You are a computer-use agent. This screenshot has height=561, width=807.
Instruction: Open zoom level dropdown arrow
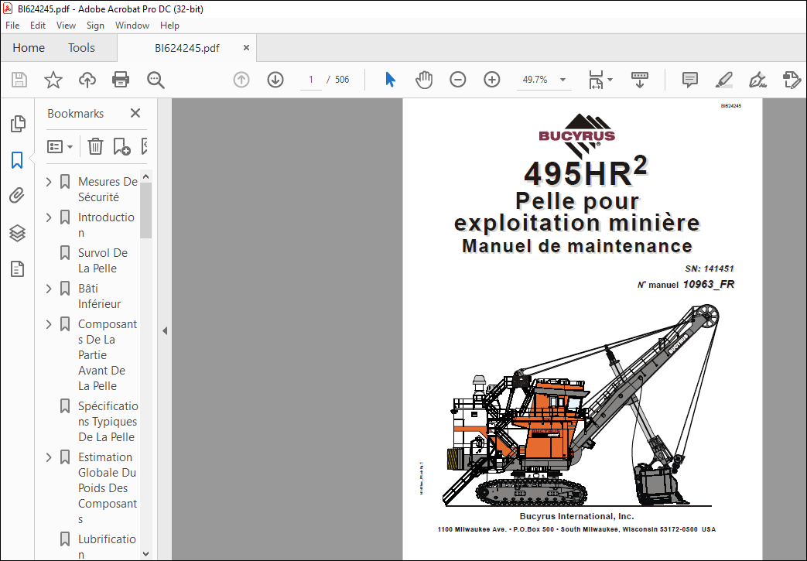563,80
